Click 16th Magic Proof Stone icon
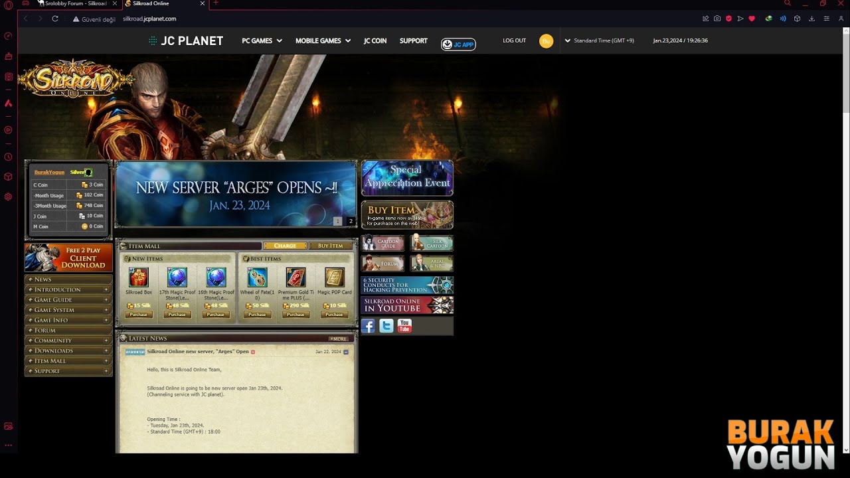Image resolution: width=850 pixels, height=478 pixels. point(216,278)
